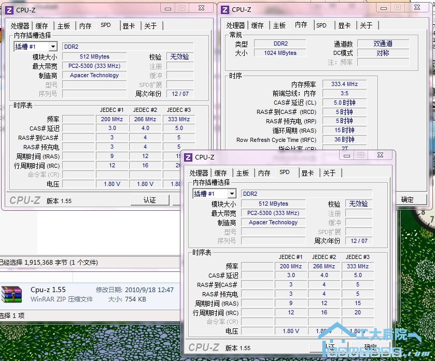Viewport: 435px width, 361px height.
Task: Click JEDEC #1 200 MHz frequency in top-left window
Action: (x=112, y=119)
